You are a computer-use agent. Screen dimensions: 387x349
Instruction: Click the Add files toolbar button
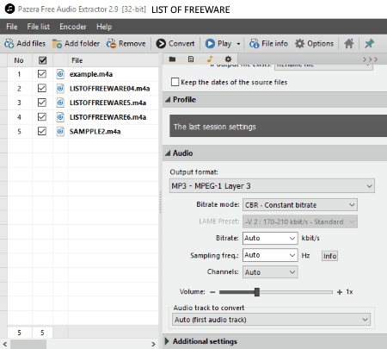click(x=25, y=44)
